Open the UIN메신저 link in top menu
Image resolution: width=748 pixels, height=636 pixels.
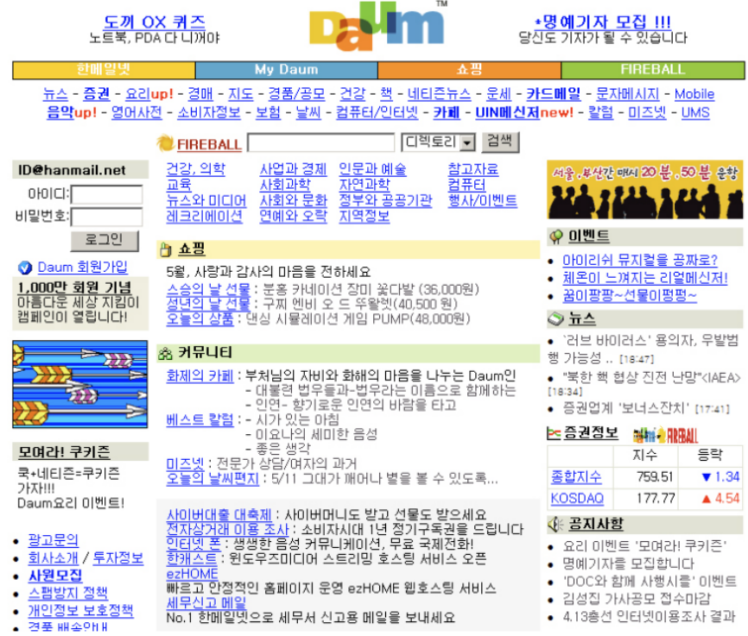click(x=508, y=113)
